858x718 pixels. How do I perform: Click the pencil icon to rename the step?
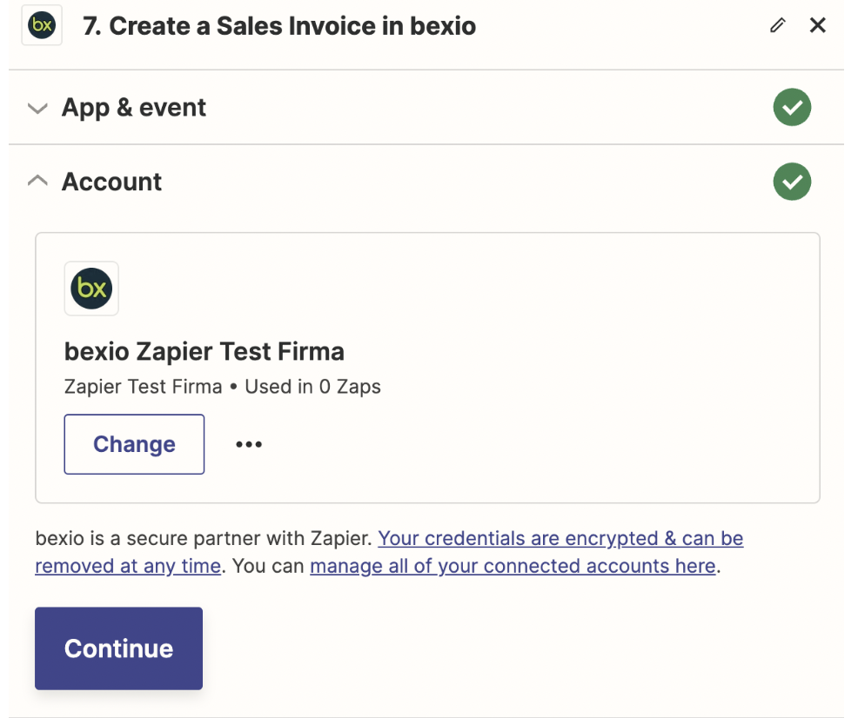click(x=777, y=26)
